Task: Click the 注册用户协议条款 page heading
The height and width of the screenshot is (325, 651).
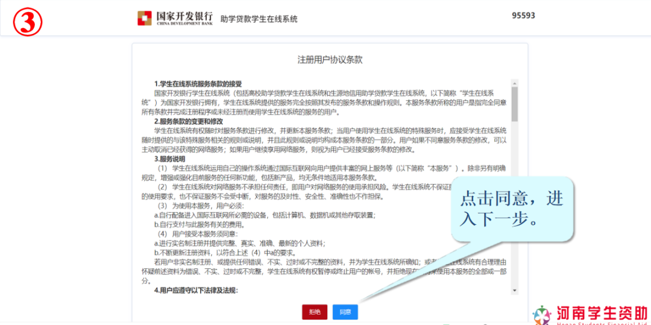Action: click(330, 60)
